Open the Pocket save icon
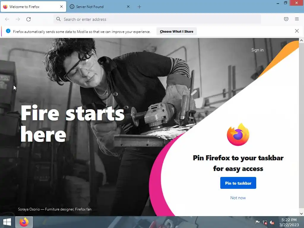Image resolution: width=304 pixels, height=228 pixels. (286, 19)
